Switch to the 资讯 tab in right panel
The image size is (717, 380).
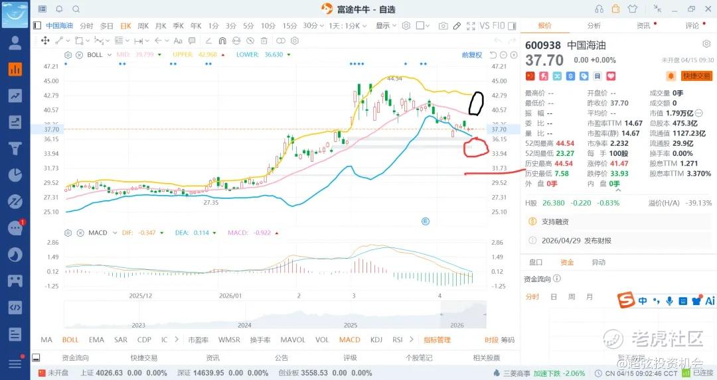click(x=643, y=26)
